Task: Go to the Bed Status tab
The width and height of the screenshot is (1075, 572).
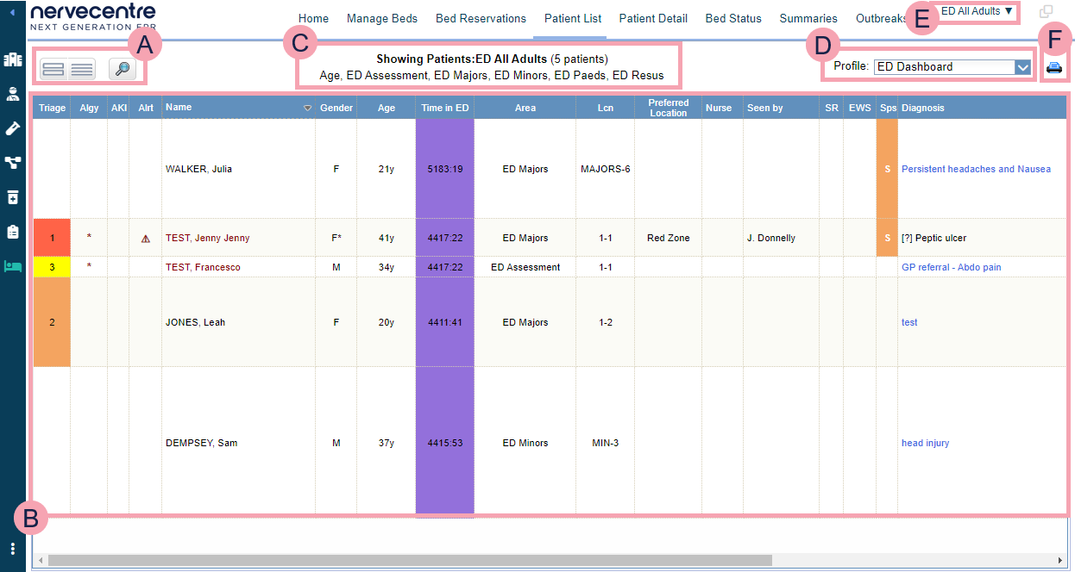Action: pos(732,18)
